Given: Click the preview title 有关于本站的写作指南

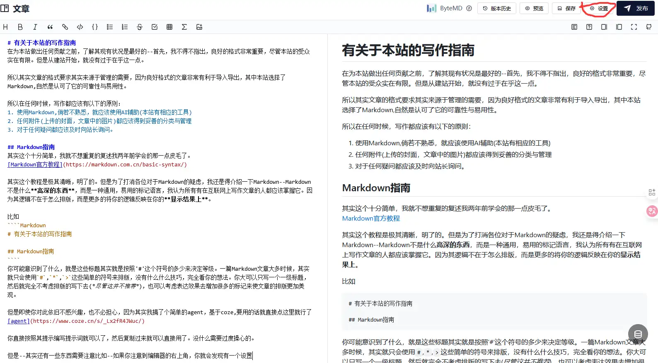Looking at the screenshot, I should pos(408,50).
